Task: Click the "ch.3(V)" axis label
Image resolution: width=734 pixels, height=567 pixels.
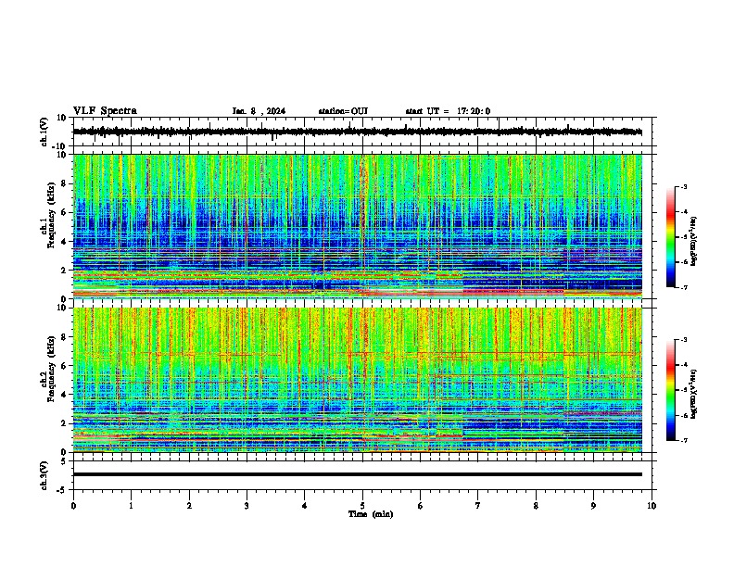Action: click(44, 476)
